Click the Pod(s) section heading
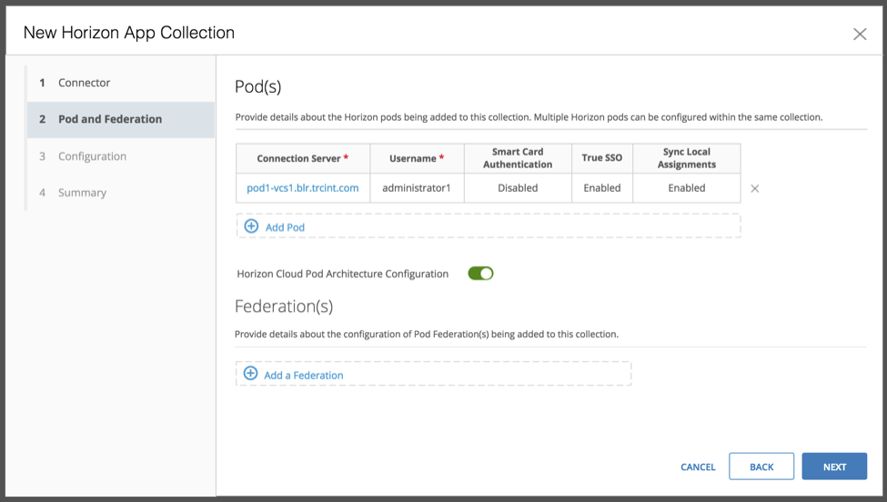Viewport: 887px width, 502px height. (258, 86)
